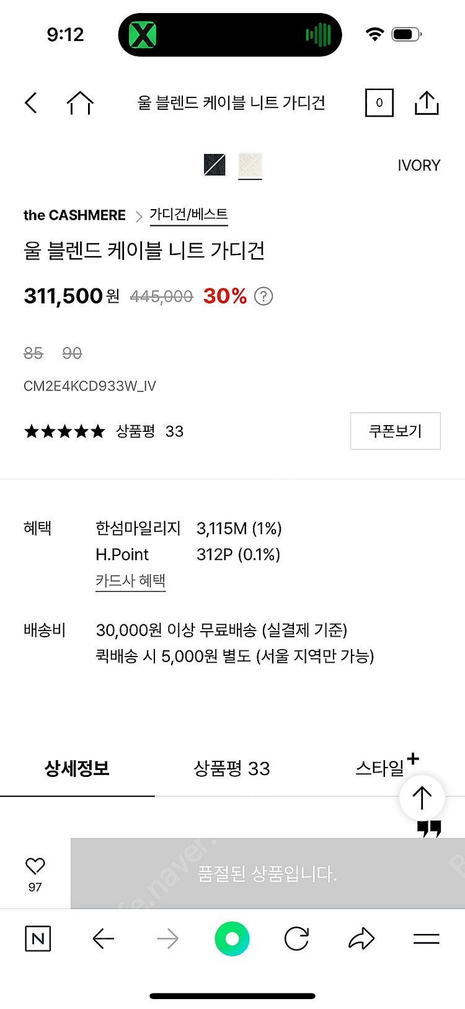The width and height of the screenshot is (465, 1009).
Task: Tap the green Naver center button
Action: pos(232,939)
